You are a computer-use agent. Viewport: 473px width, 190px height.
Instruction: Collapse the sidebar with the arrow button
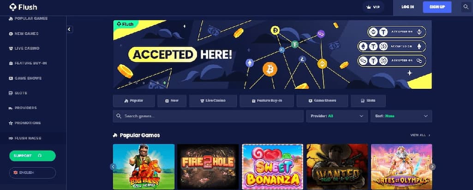[70, 29]
